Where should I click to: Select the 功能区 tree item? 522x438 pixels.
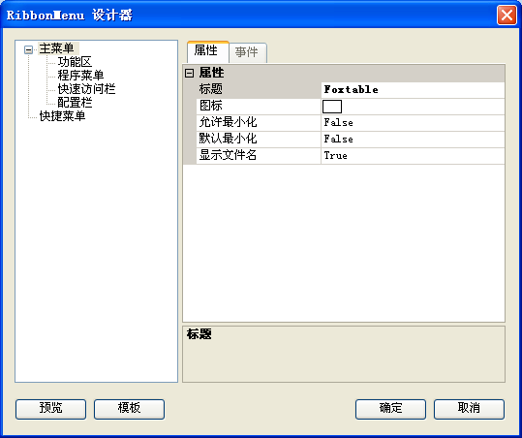click(x=75, y=62)
